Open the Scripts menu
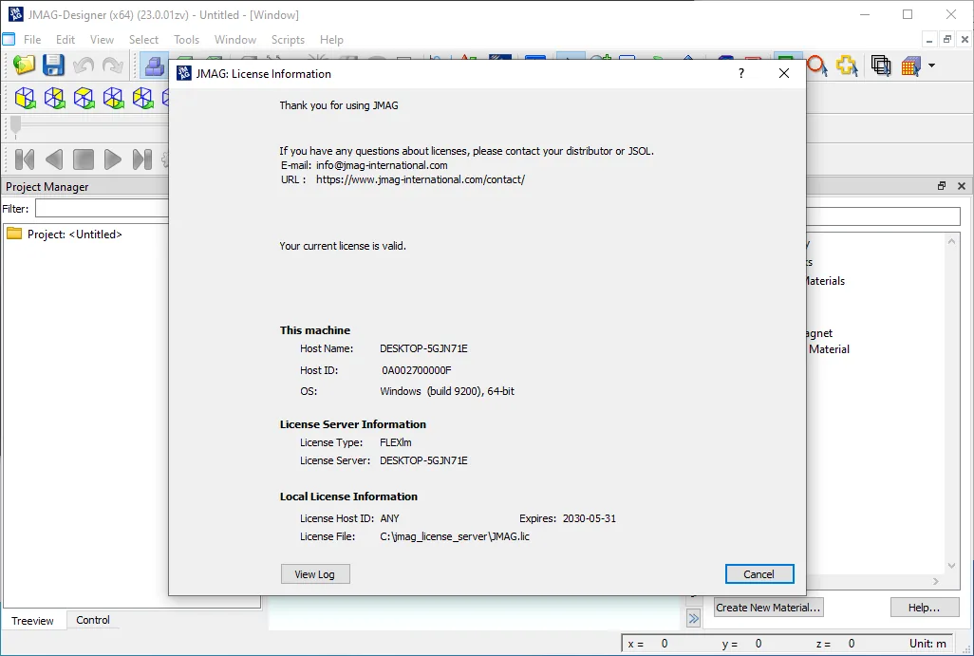 (289, 40)
